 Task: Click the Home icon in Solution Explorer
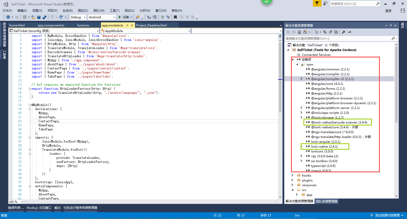pyautogui.click(x=299, y=32)
